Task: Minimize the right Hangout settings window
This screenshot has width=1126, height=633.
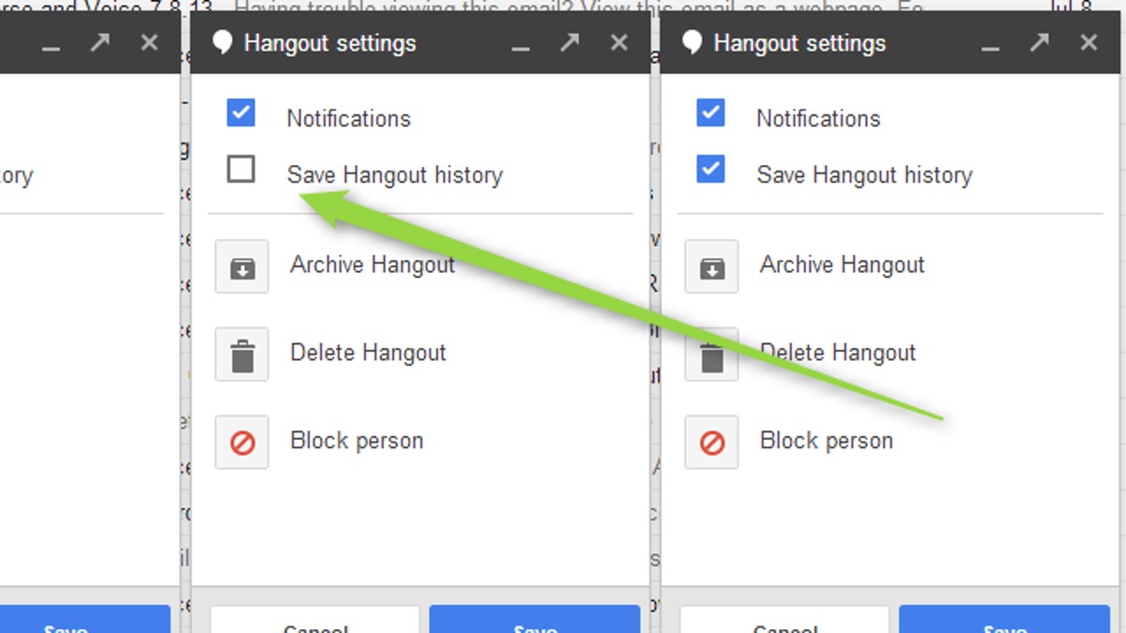Action: pos(990,47)
